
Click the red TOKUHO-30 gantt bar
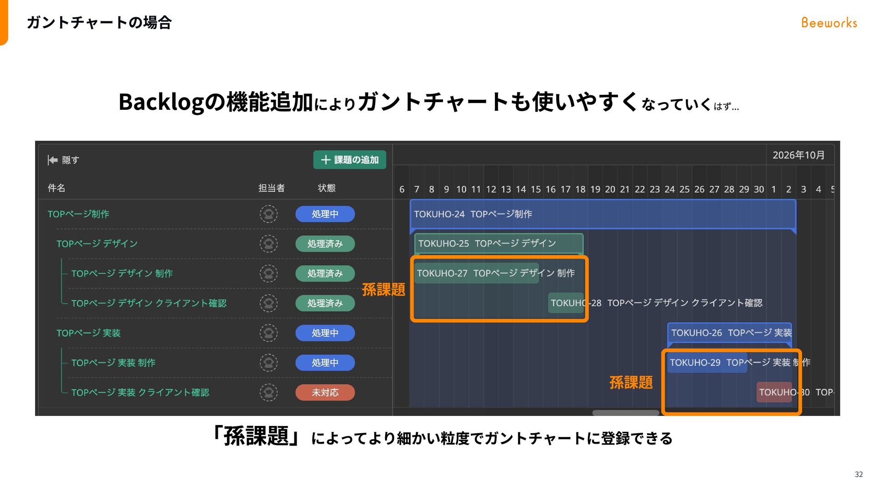774,392
